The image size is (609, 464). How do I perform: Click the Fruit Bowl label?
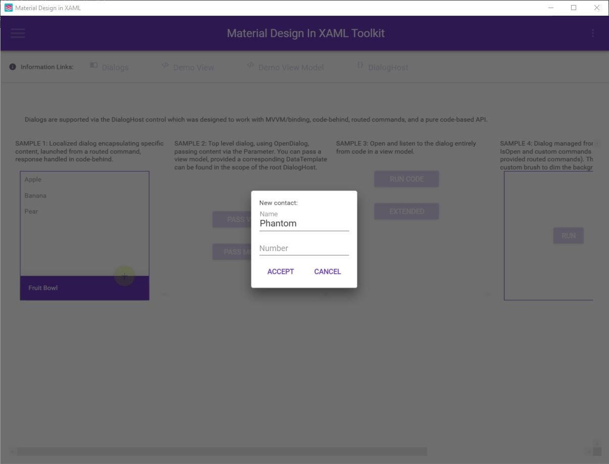(x=43, y=288)
